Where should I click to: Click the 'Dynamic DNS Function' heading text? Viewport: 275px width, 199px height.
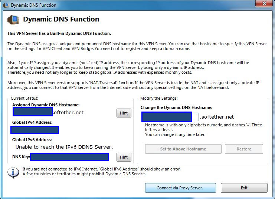pos(61,19)
